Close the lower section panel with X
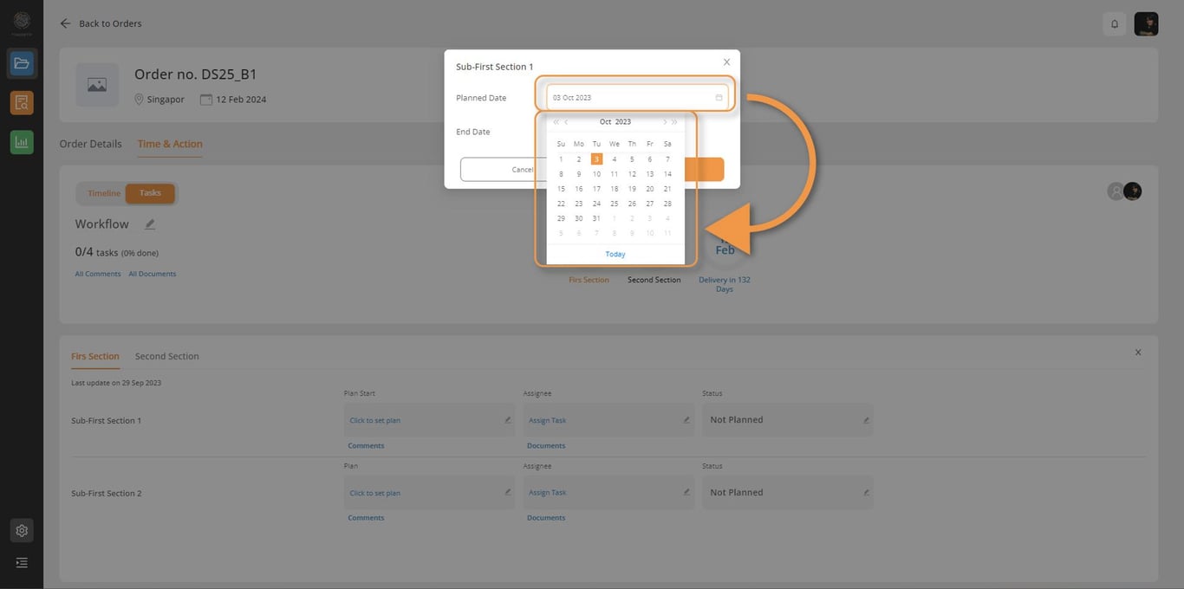The height and width of the screenshot is (589, 1184). (x=1138, y=353)
